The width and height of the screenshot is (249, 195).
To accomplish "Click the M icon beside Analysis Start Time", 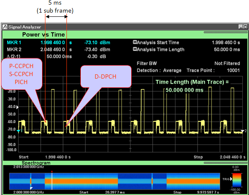I will pyautogui.click(x=135, y=42).
